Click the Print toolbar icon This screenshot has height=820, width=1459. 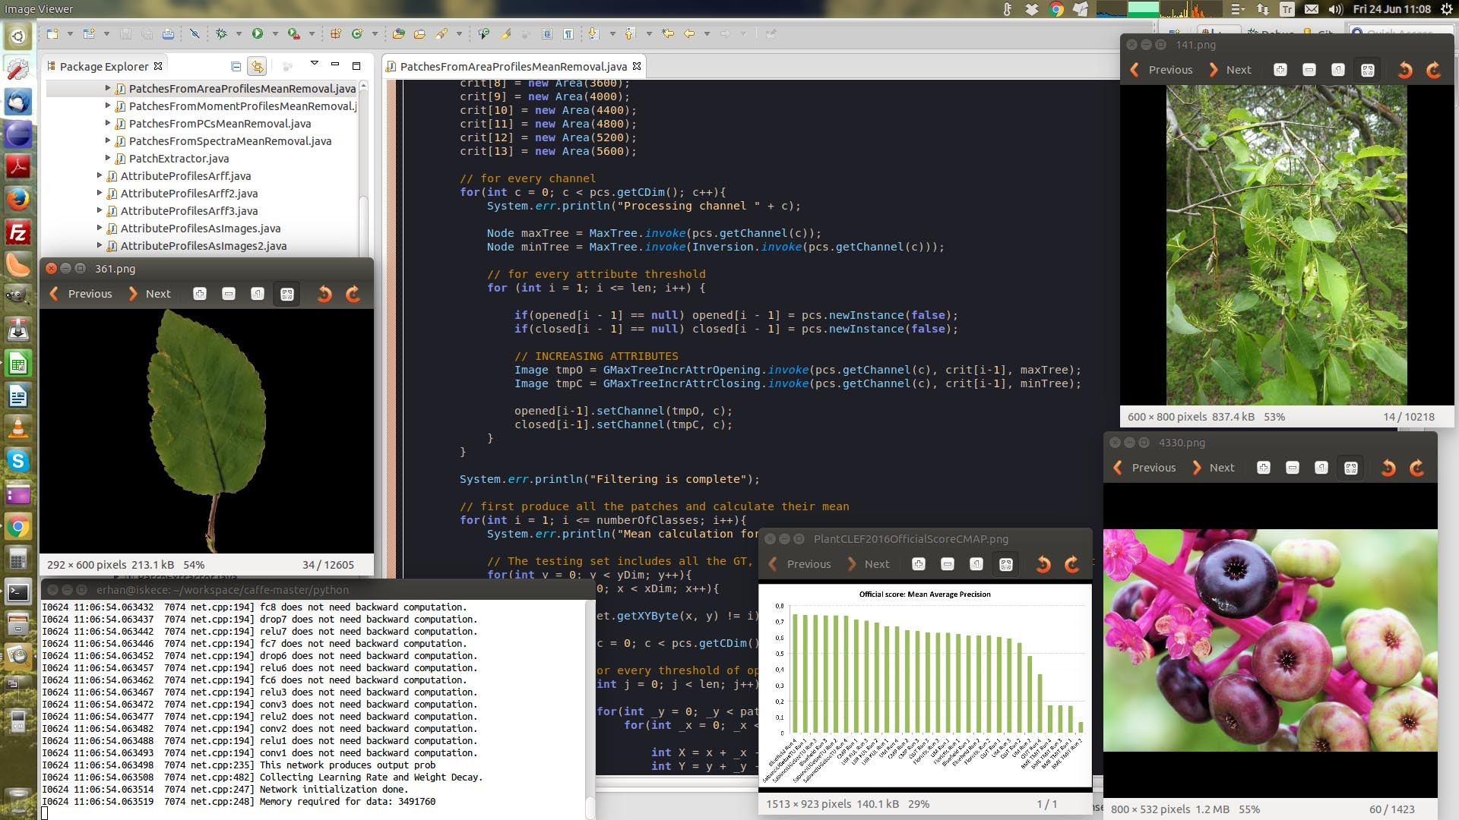pos(168,33)
